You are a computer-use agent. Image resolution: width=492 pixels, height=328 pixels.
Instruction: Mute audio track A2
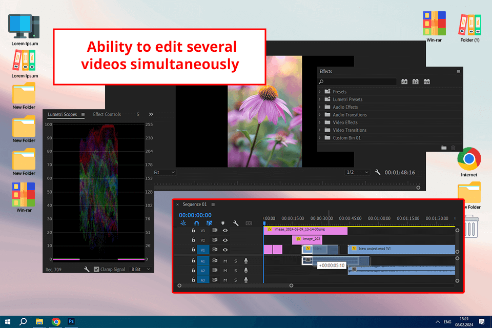(x=225, y=270)
